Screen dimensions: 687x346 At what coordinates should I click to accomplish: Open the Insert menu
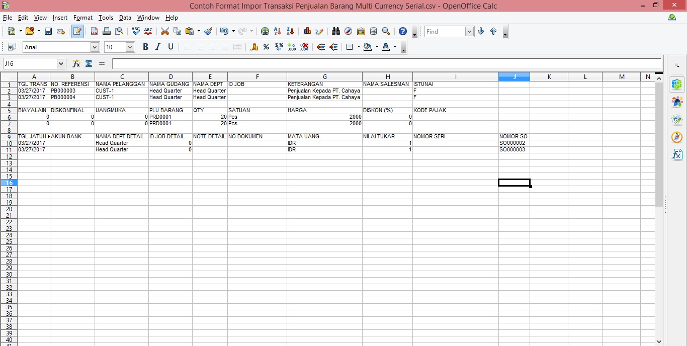[60, 18]
